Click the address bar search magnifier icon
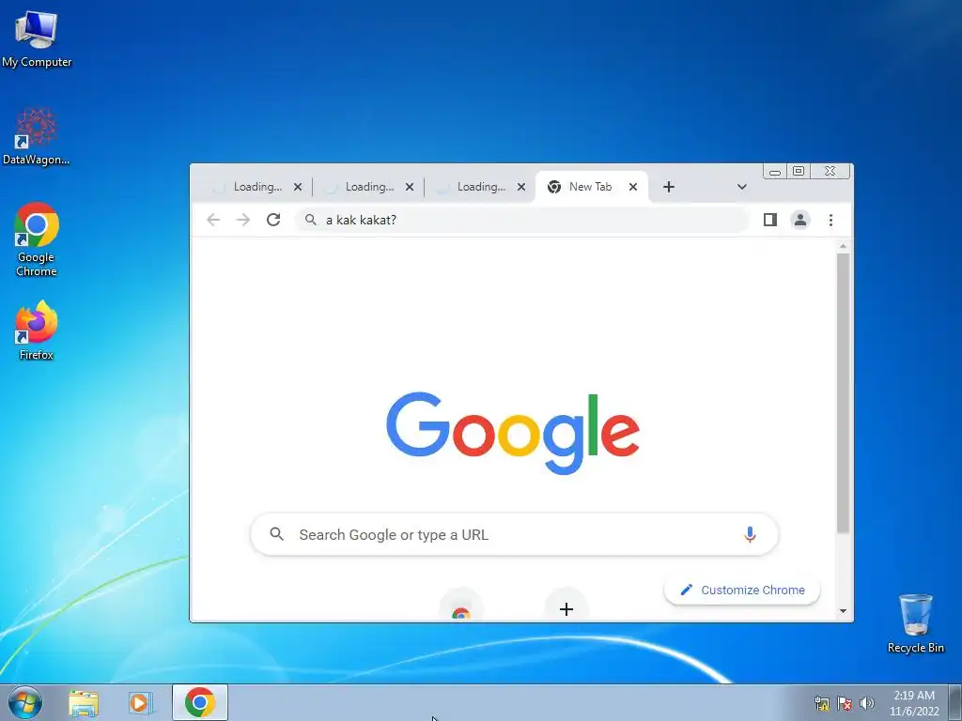The height and width of the screenshot is (721, 962). click(311, 220)
